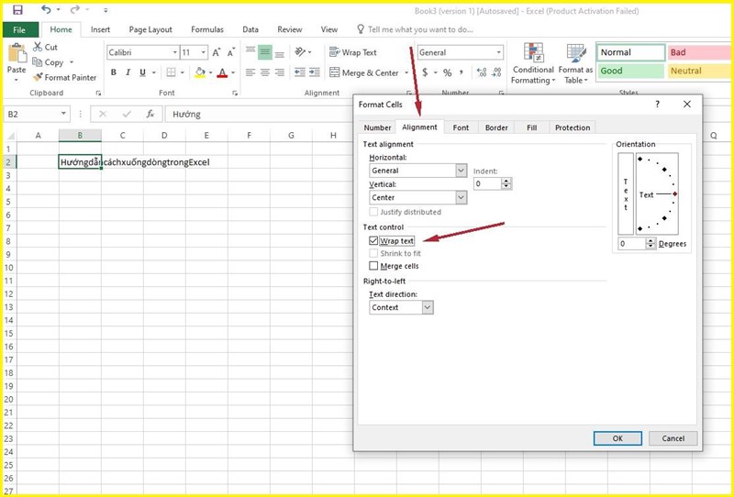The height and width of the screenshot is (497, 734).
Task: Apply Comma Style format
Action: 462,72
